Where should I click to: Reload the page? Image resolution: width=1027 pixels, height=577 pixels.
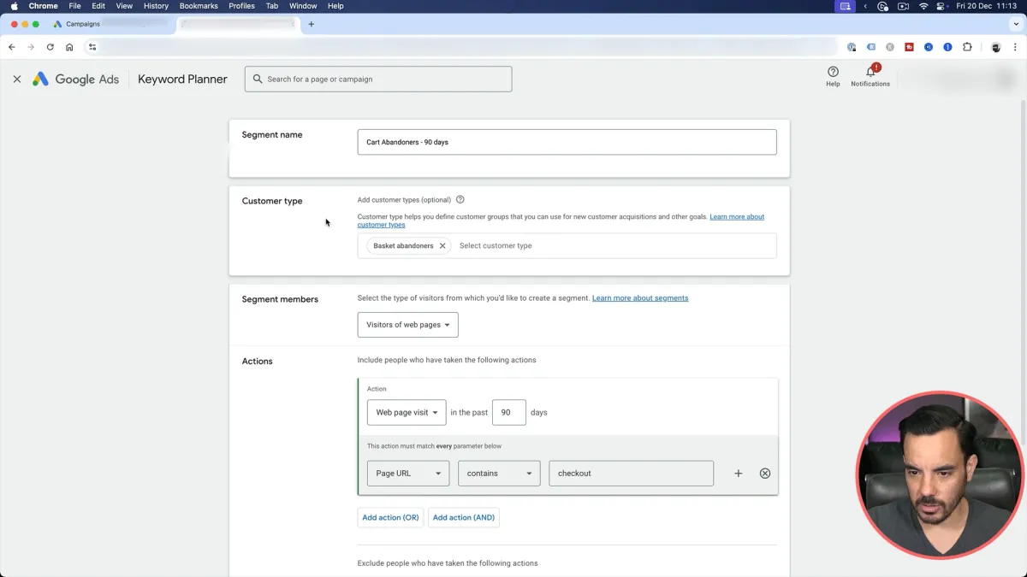point(50,47)
